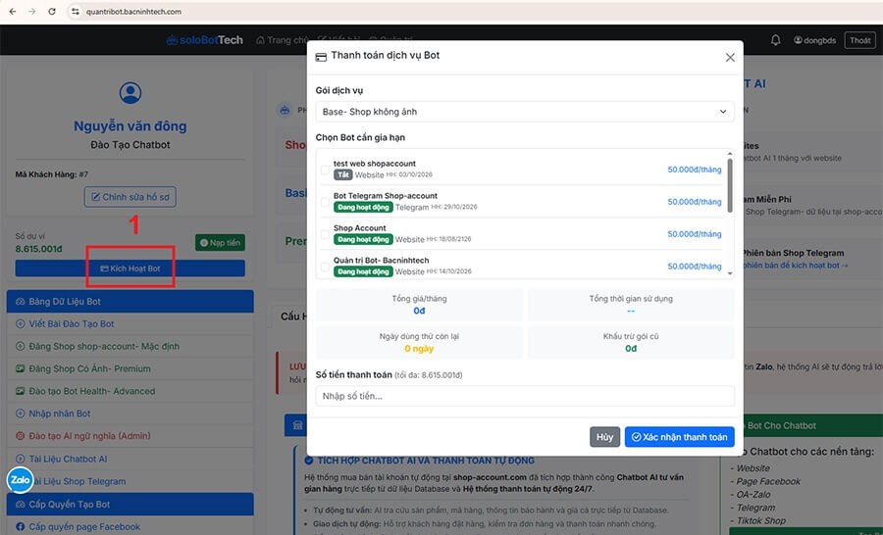883x535 pixels.
Task: Open Cấp quyền page Facebook
Action: coord(130,526)
